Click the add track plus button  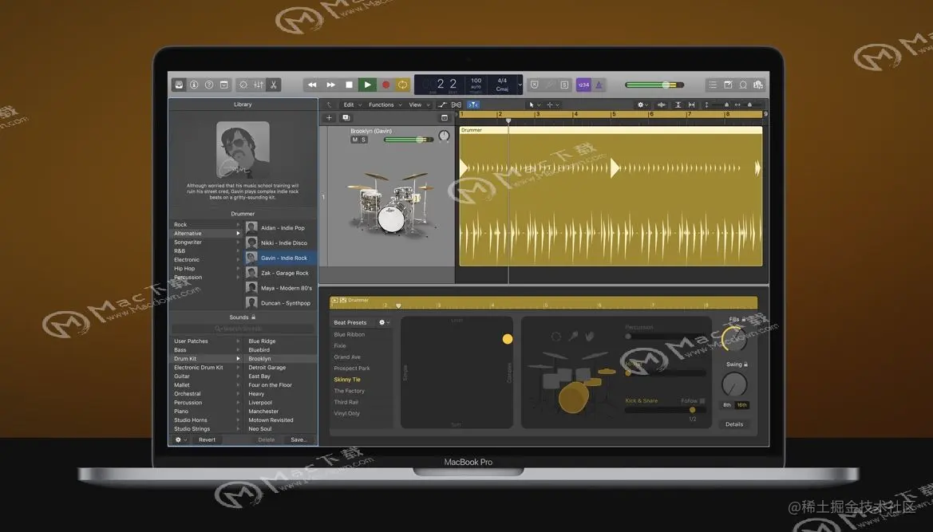tap(329, 118)
